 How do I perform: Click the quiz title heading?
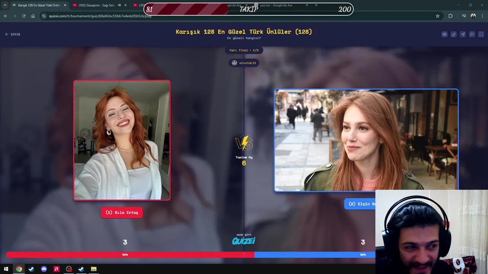[x=244, y=32]
